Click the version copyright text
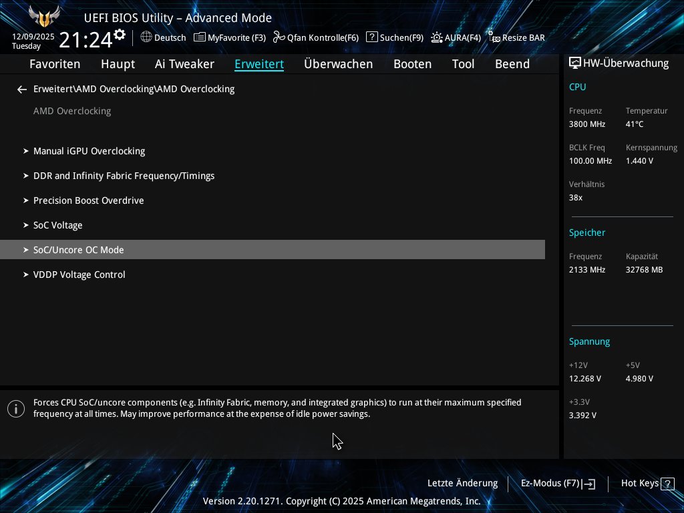The image size is (684, 513). pos(341,501)
